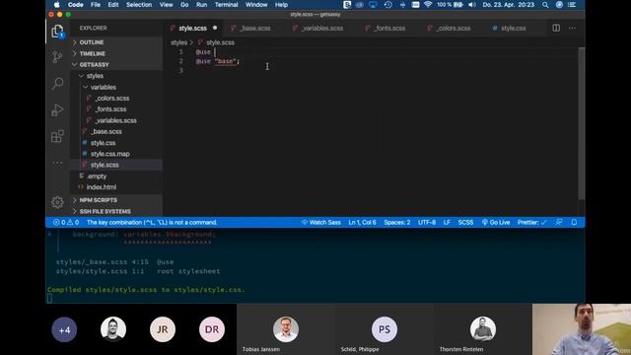Open the View menu
Screen dimensions: 631x355
click(x=166, y=5)
